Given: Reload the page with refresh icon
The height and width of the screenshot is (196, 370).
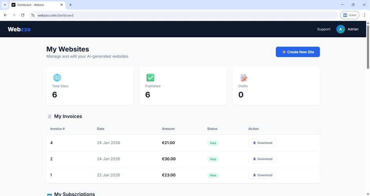Looking at the screenshot, I should pos(23,15).
